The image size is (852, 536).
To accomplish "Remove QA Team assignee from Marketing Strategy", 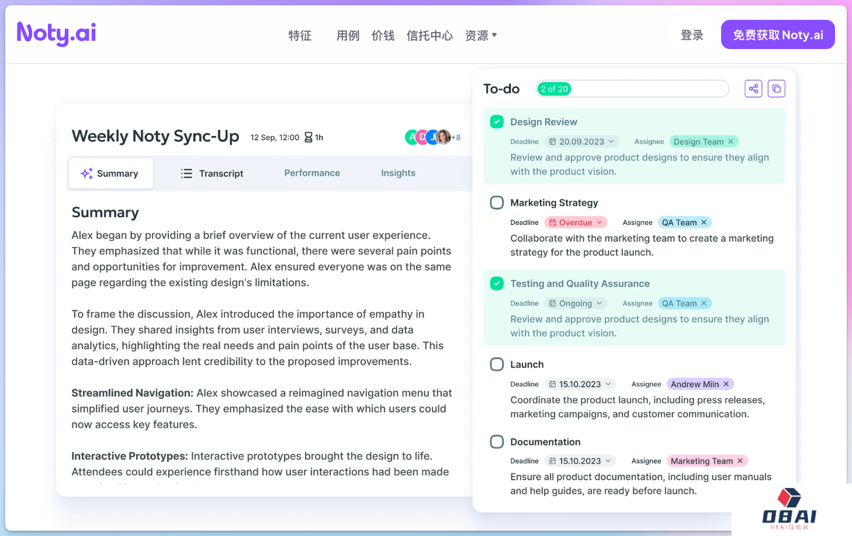I will point(704,222).
